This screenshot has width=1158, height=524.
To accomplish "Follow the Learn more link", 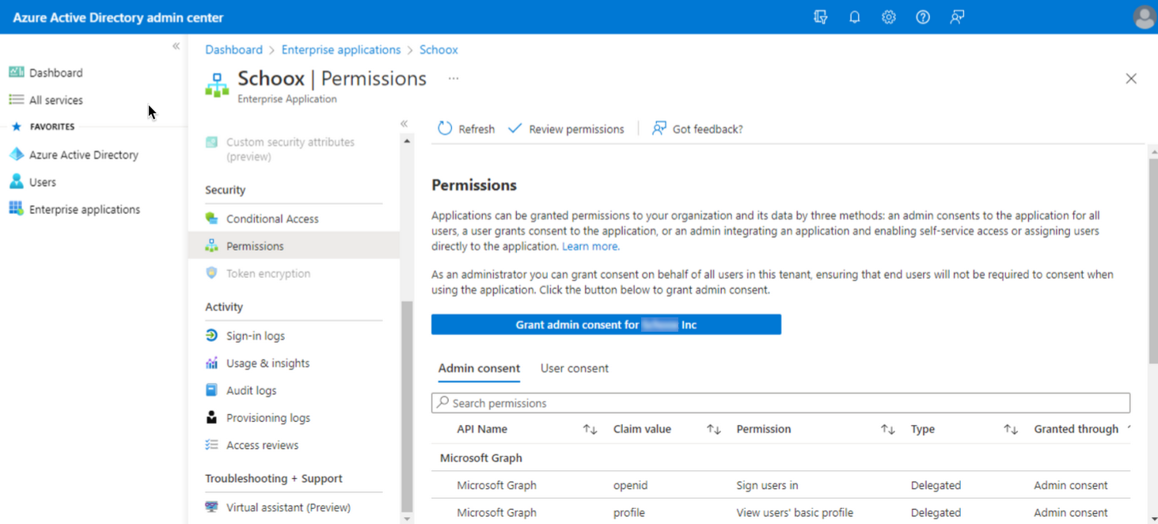I will point(590,246).
